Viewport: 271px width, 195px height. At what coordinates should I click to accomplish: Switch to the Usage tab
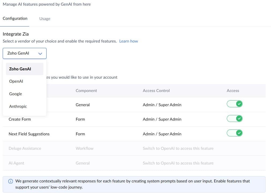[45, 19]
